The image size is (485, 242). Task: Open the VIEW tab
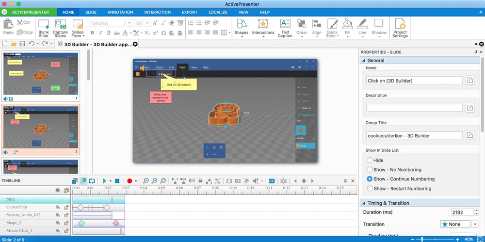pos(243,12)
